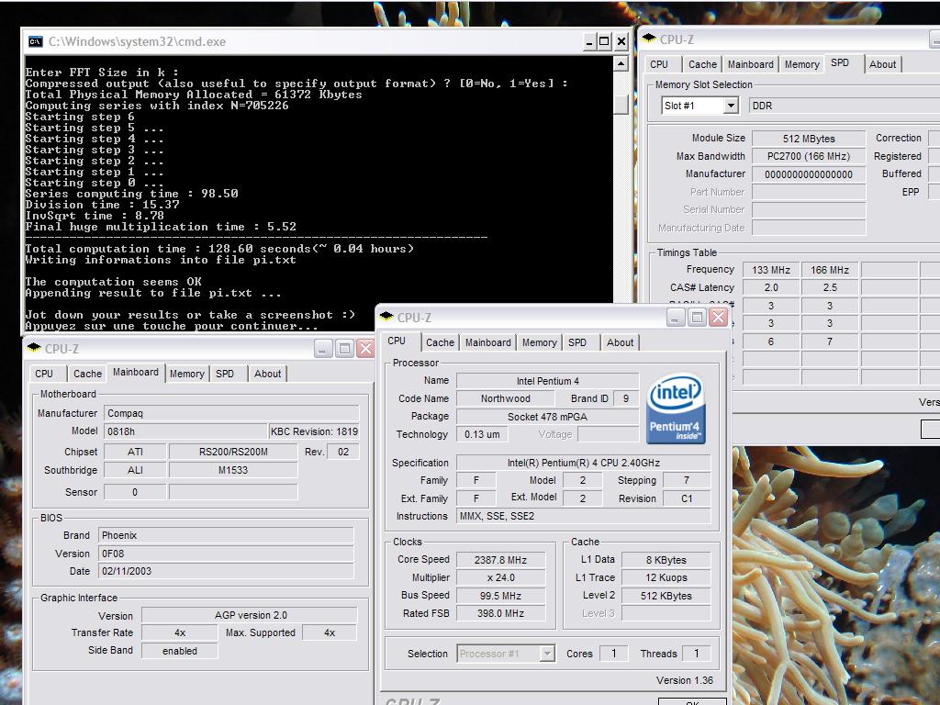Click the CPU-Z icon in SPD window title
The image size is (940, 705).
click(649, 39)
